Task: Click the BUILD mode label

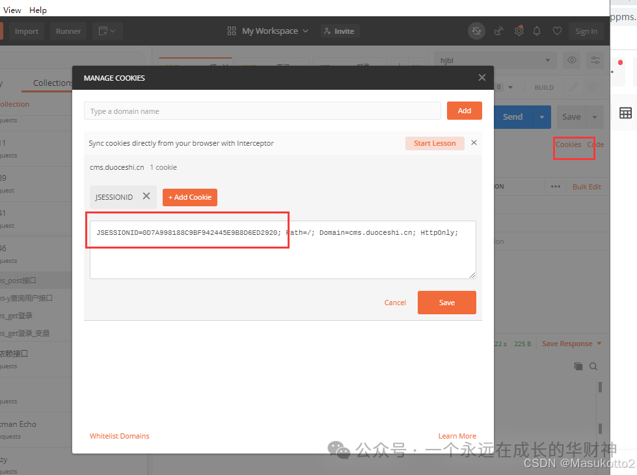Action: click(544, 87)
